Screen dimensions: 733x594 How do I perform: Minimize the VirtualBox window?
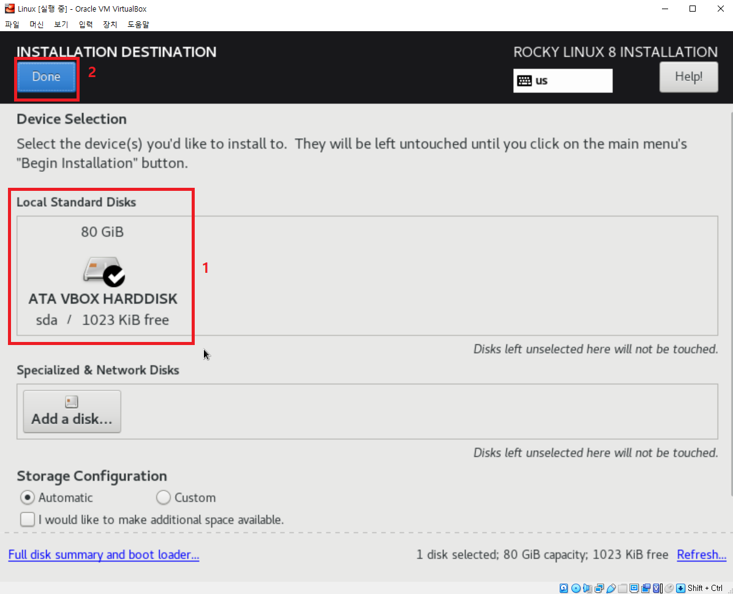pyautogui.click(x=665, y=9)
